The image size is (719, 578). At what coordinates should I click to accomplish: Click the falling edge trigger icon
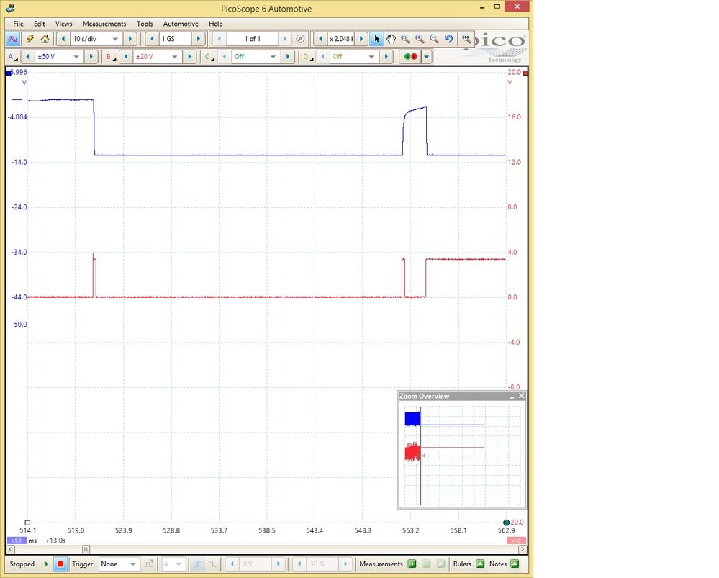[x=212, y=564]
